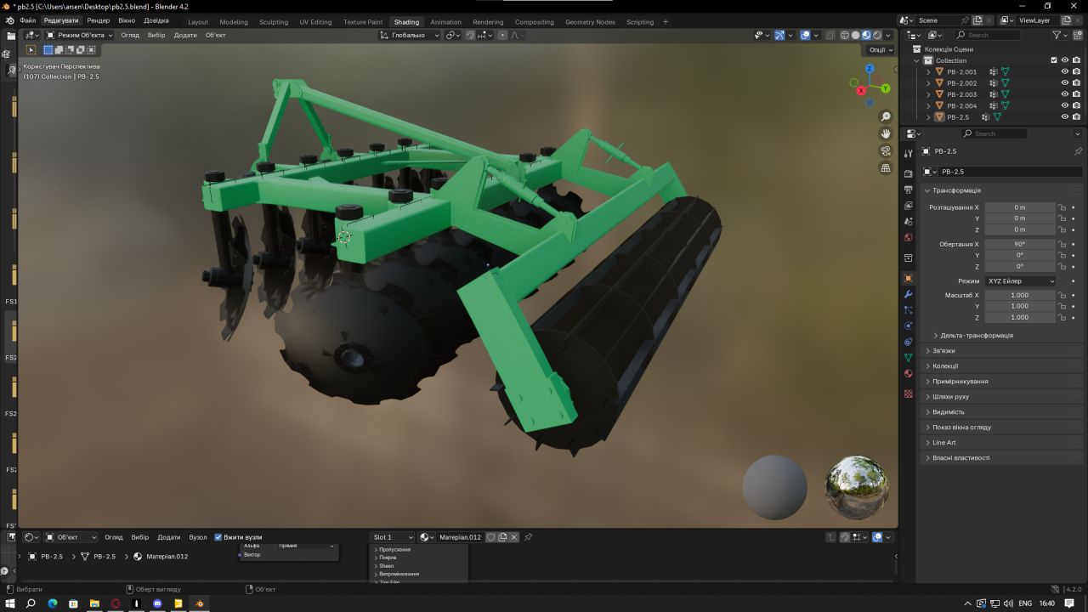Lock the Розташування X value
This screenshot has height=612, width=1088.
pos(1062,207)
